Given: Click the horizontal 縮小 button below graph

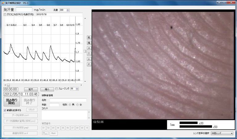Looking at the screenshot, I should (x=47, y=89).
